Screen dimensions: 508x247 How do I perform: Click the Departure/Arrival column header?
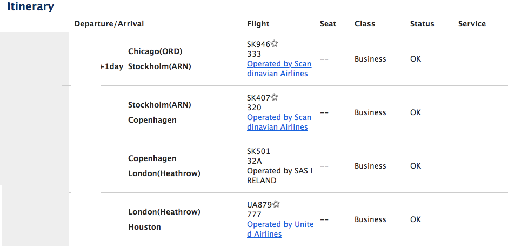coord(109,24)
